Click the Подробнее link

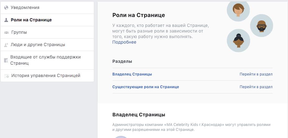click(x=124, y=42)
